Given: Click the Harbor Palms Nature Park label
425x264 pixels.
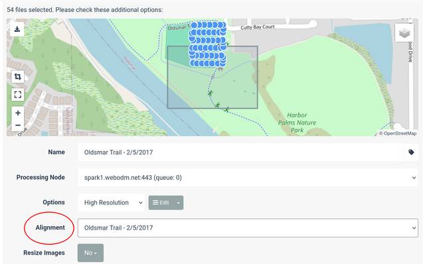Looking at the screenshot, I should [x=297, y=123].
